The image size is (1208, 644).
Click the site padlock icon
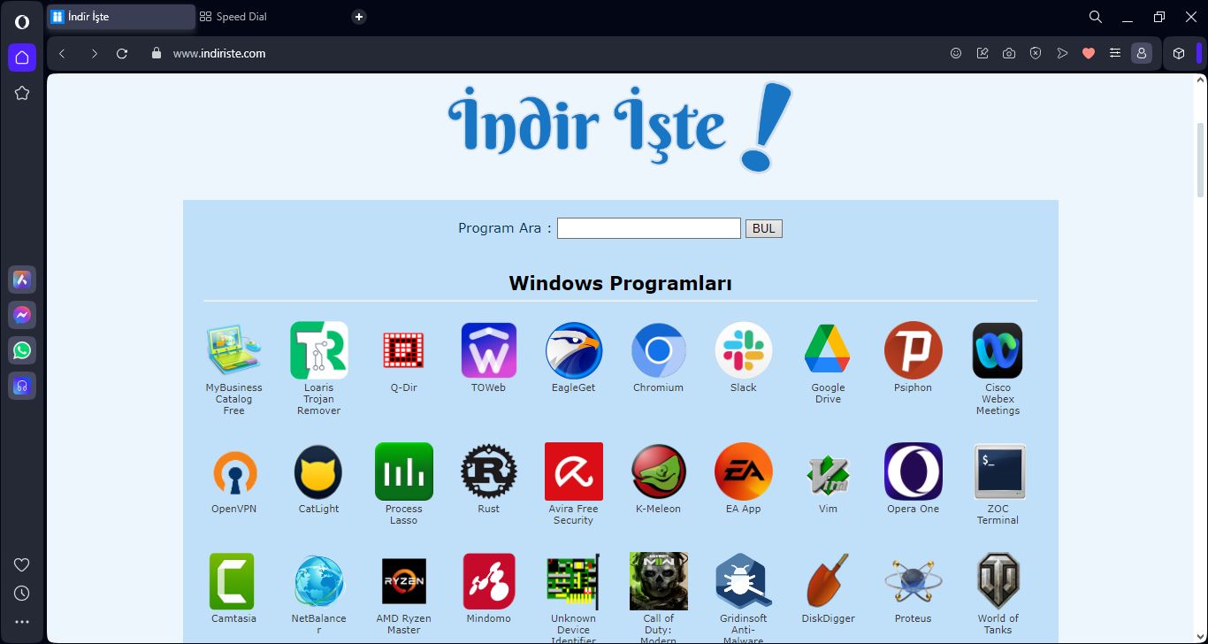(157, 53)
